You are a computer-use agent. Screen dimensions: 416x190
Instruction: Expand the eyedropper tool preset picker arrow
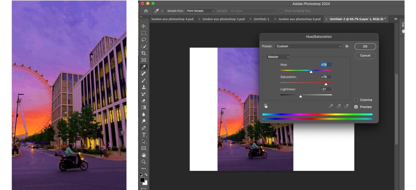coord(162,11)
